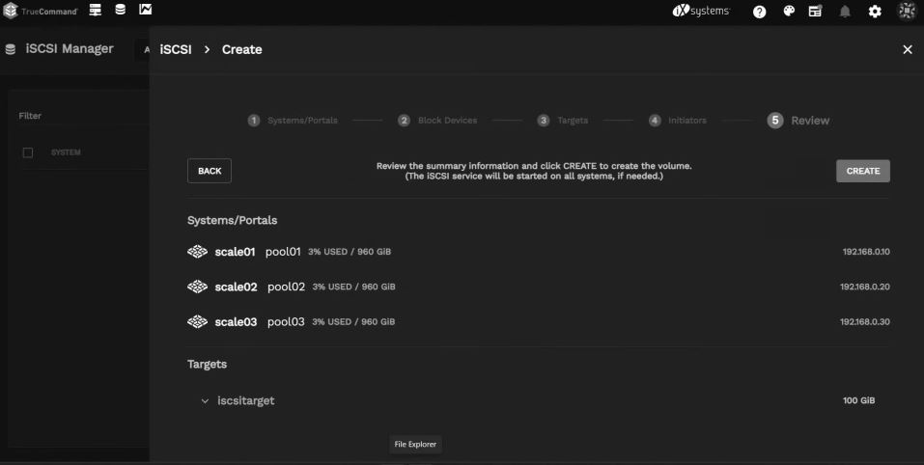Viewport: 924px width, 465px height.
Task: Open the user avatar menu
Action: (906, 12)
